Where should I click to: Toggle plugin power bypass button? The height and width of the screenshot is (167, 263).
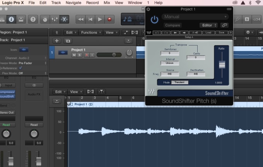154,20
